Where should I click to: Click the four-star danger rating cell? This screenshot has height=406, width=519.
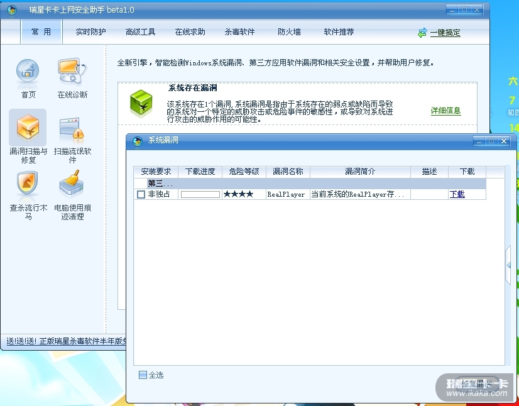244,194
